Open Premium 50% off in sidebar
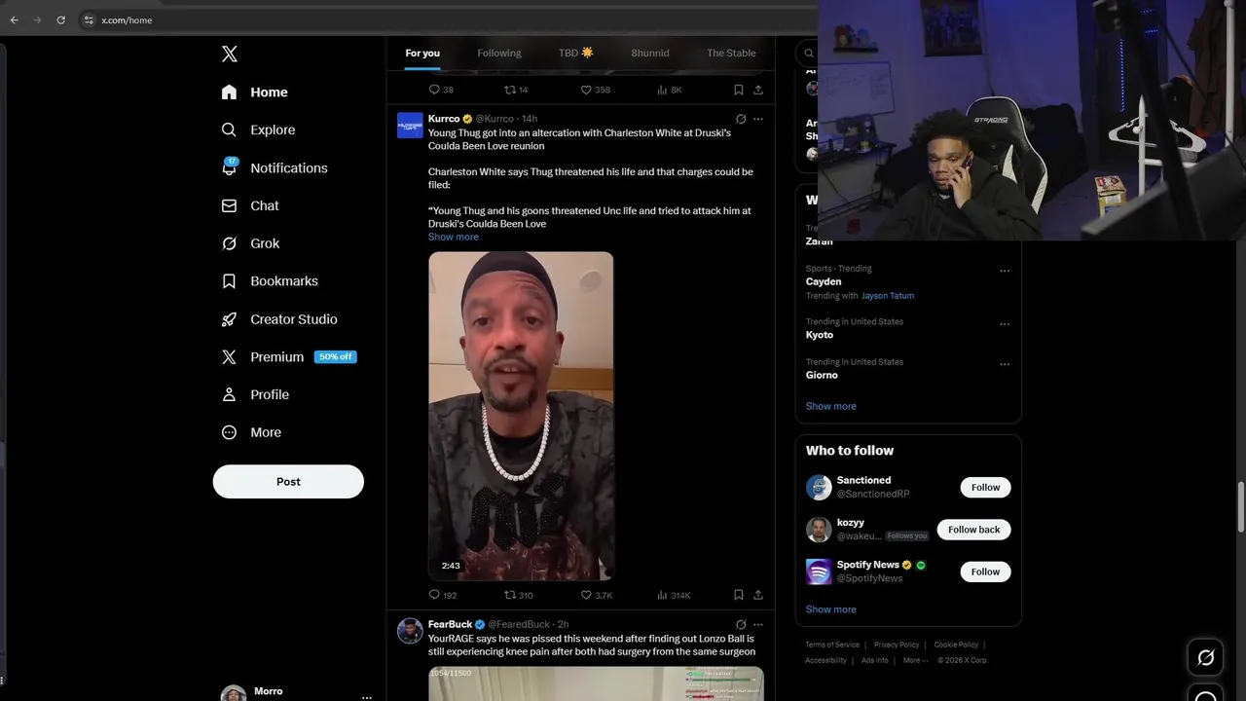This screenshot has height=701, width=1246. pos(289,356)
